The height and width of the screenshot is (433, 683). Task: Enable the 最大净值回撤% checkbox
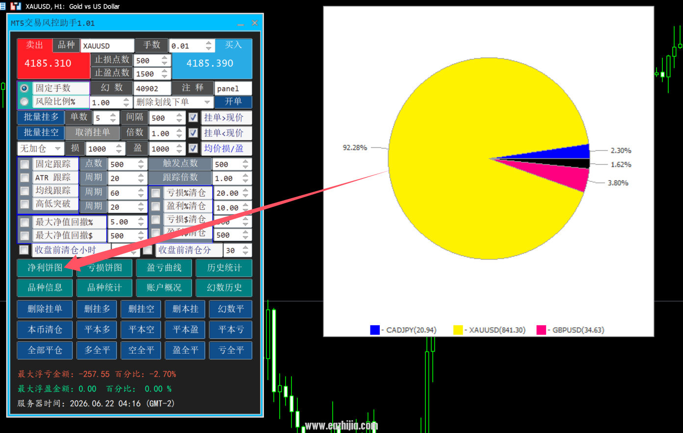tap(25, 222)
